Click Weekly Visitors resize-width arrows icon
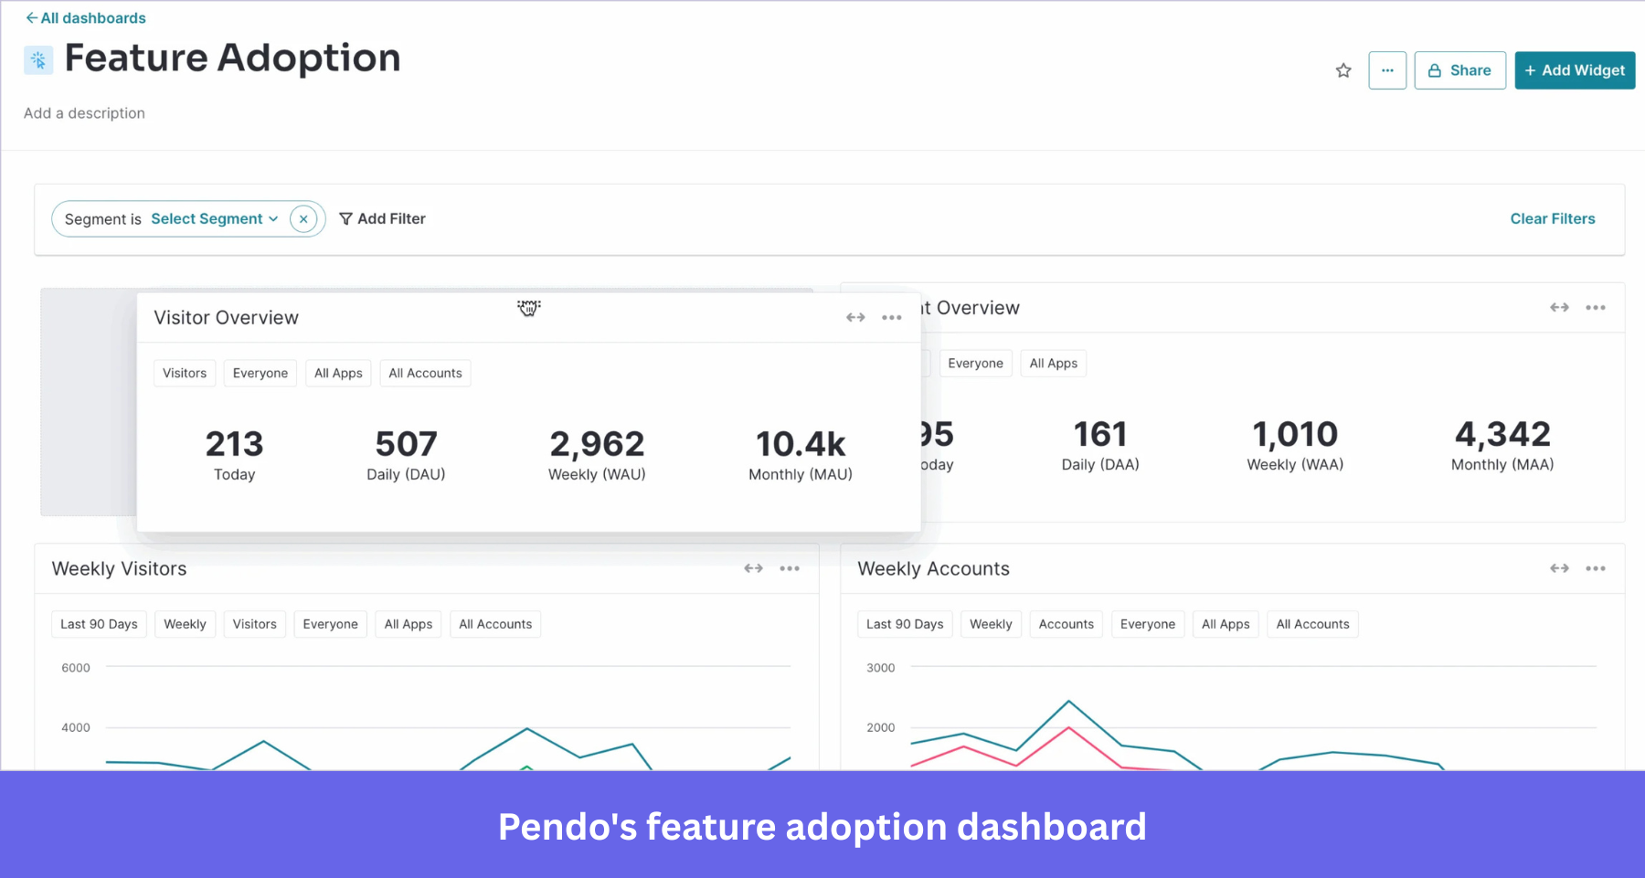Viewport: 1645px width, 878px height. [x=753, y=568]
